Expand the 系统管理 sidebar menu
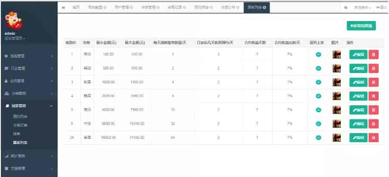389x177 pixels. pyautogui.click(x=28, y=56)
